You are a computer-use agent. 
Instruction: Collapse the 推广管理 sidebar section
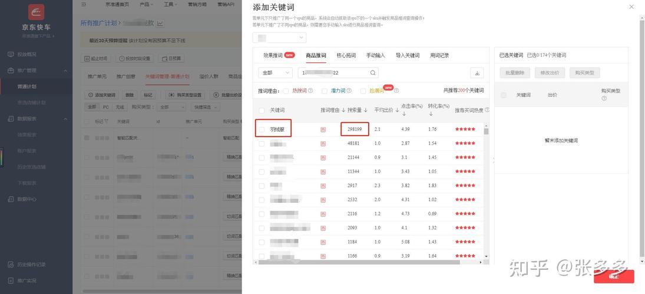coord(66,71)
